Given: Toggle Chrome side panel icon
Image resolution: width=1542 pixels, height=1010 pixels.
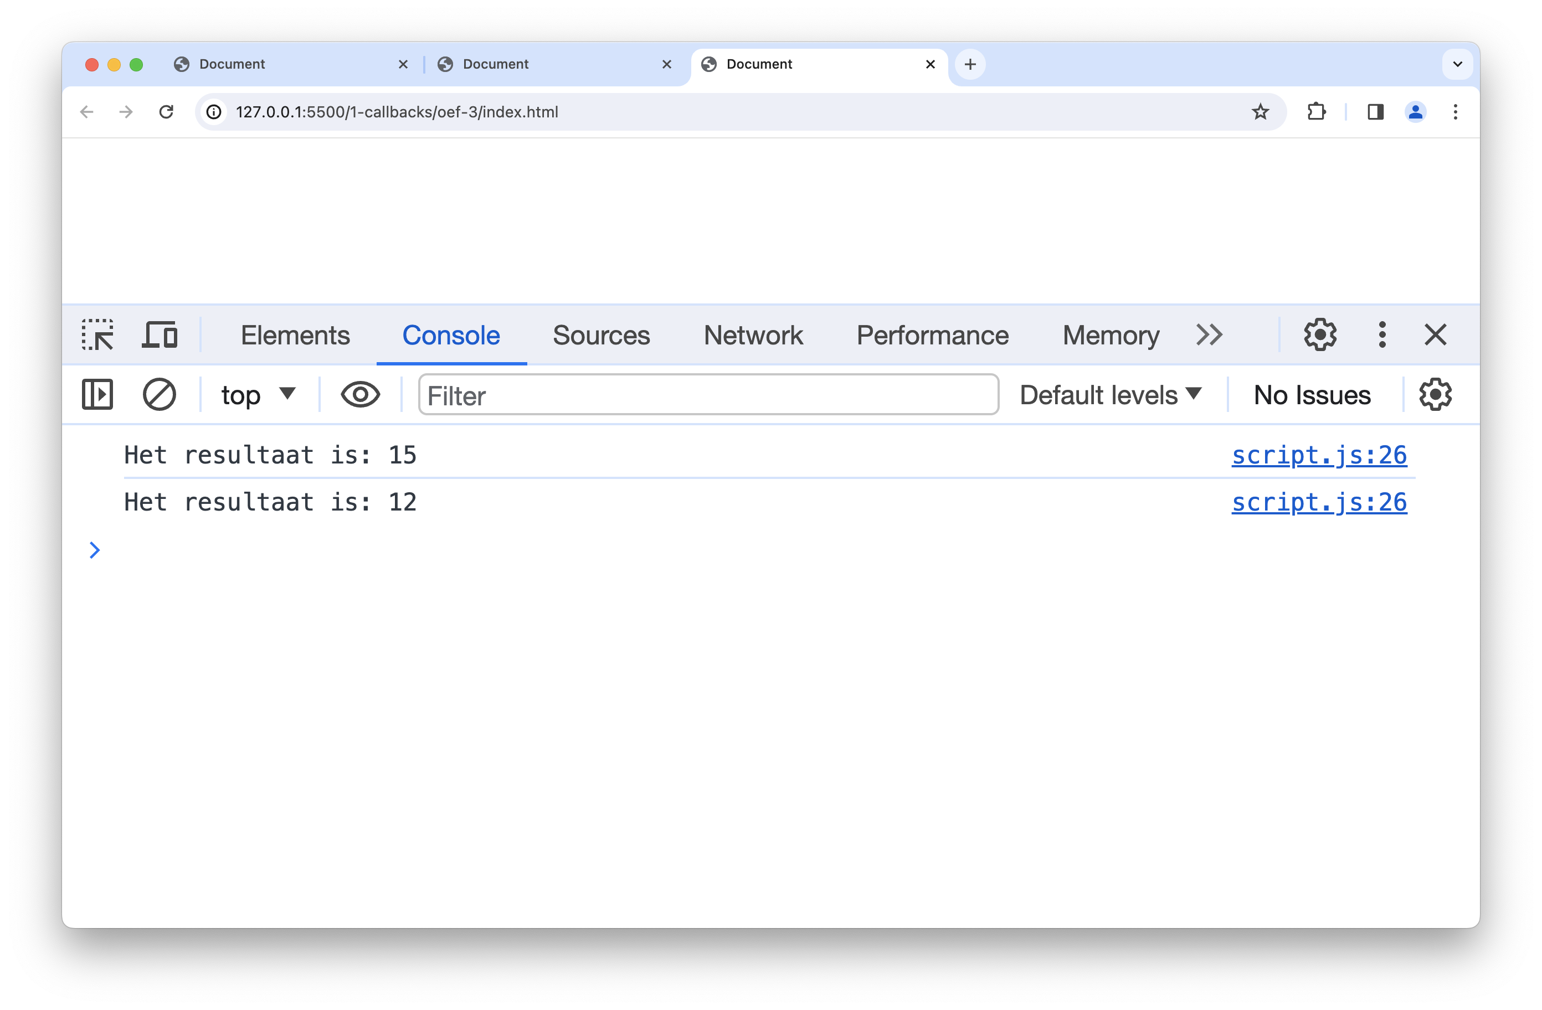Looking at the screenshot, I should [1375, 112].
